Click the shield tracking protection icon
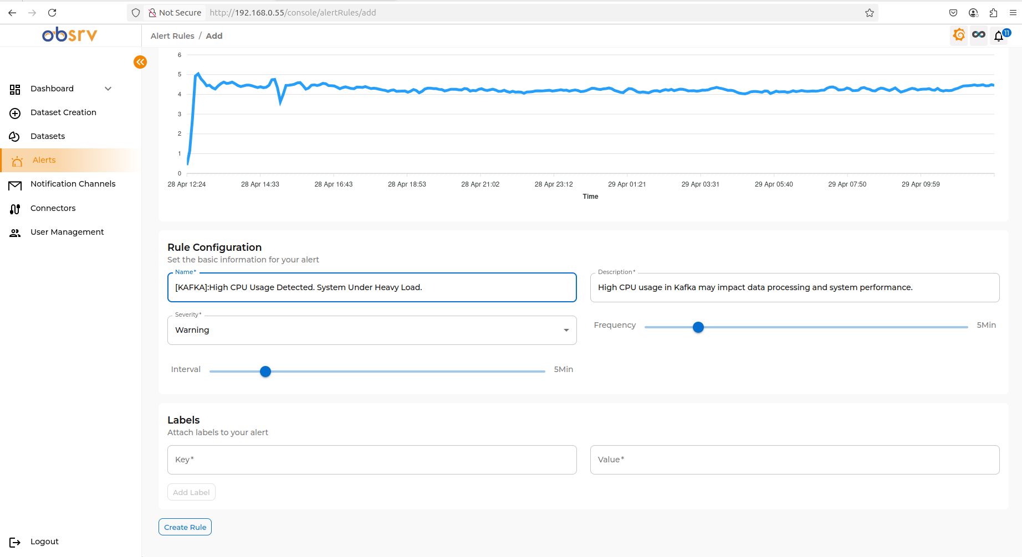The image size is (1022, 557). (x=136, y=13)
